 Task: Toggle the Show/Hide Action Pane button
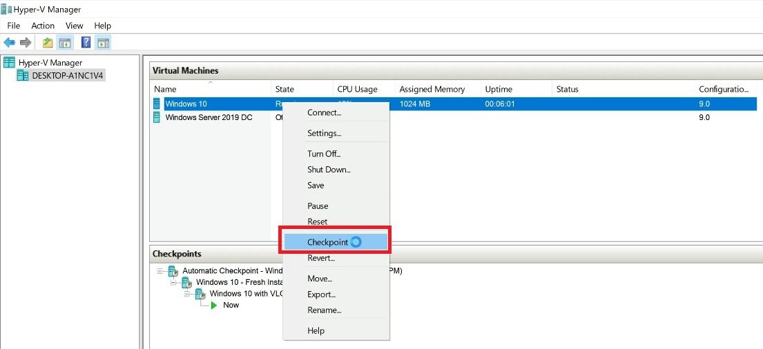click(x=103, y=43)
